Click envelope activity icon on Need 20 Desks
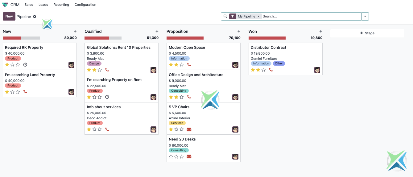413x177 pixels. pyautogui.click(x=189, y=156)
